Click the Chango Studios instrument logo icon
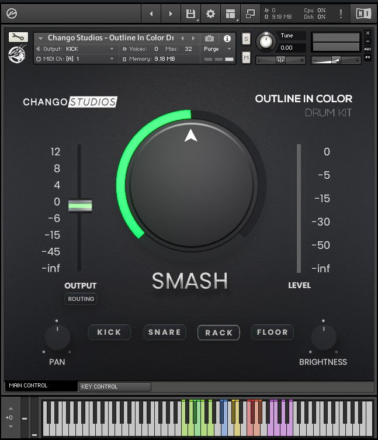This screenshot has width=378, height=440. pos(18,54)
